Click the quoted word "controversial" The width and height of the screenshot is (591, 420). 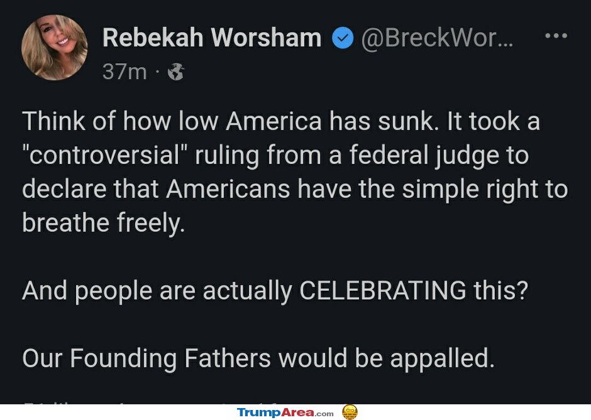(x=105, y=154)
